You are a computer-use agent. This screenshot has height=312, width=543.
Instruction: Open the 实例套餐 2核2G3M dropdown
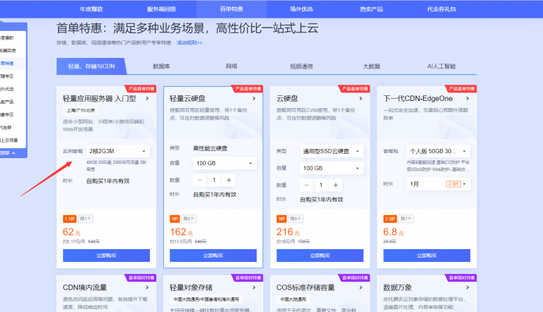tap(118, 151)
